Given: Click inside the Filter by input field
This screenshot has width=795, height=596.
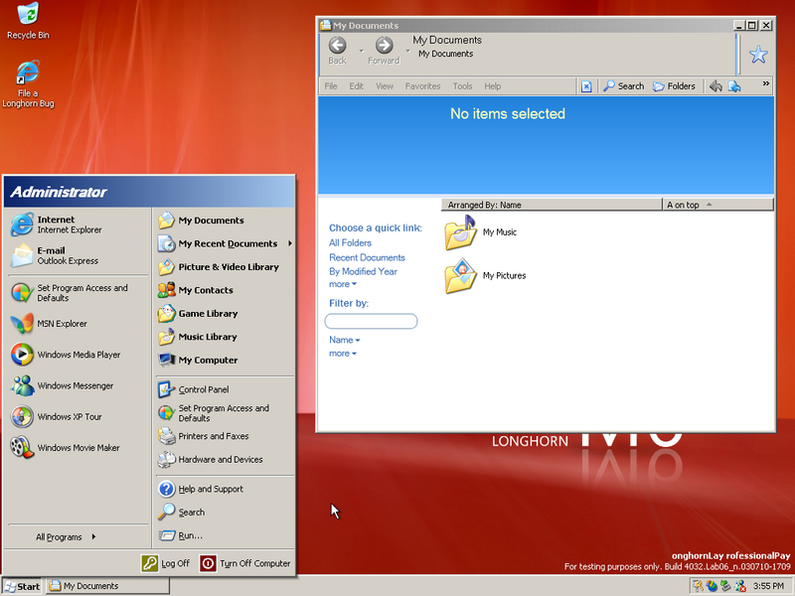Looking at the screenshot, I should point(371,321).
